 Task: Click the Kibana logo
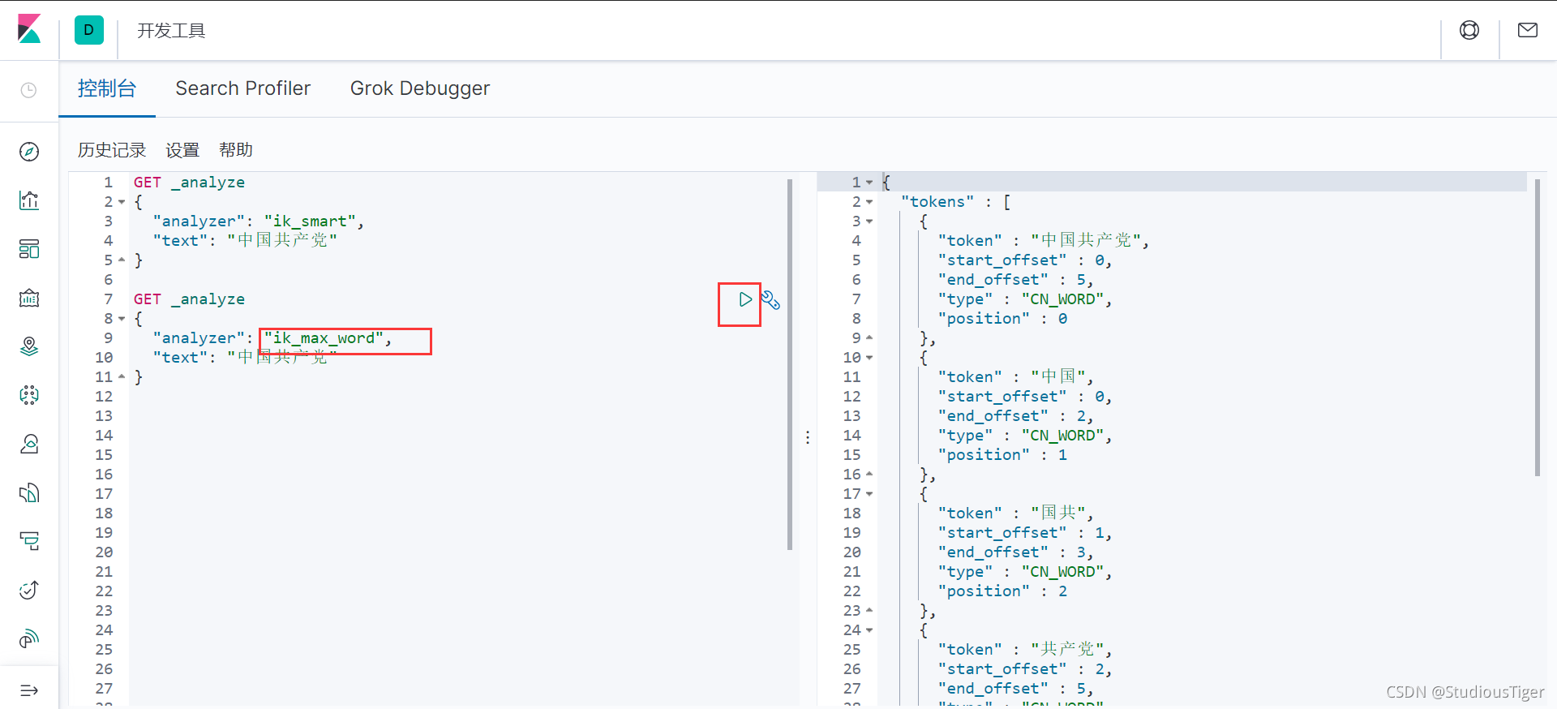click(x=29, y=29)
